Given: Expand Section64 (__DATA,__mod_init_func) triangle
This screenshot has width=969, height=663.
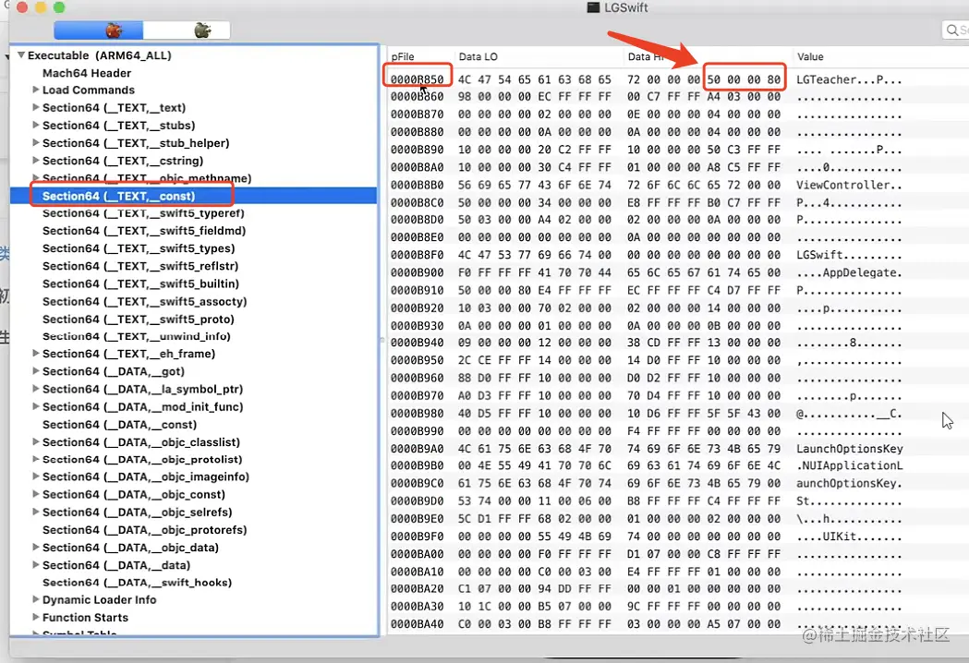Looking at the screenshot, I should point(36,406).
